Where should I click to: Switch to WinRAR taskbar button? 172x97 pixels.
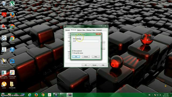[70, 95]
